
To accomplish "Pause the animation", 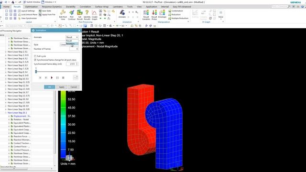I will (57, 77).
